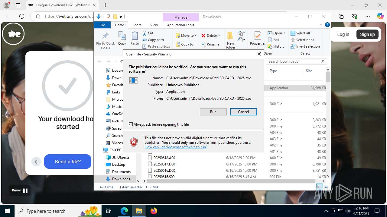Click previous arrow on WeTransfer card
387x217 pixels.
pyautogui.click(x=36, y=162)
